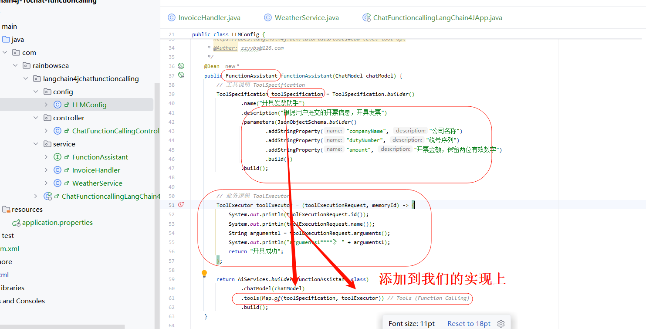Switch to the InvoiceHandler.java tab
Viewport: 646px width, 329px height.
[x=204, y=18]
